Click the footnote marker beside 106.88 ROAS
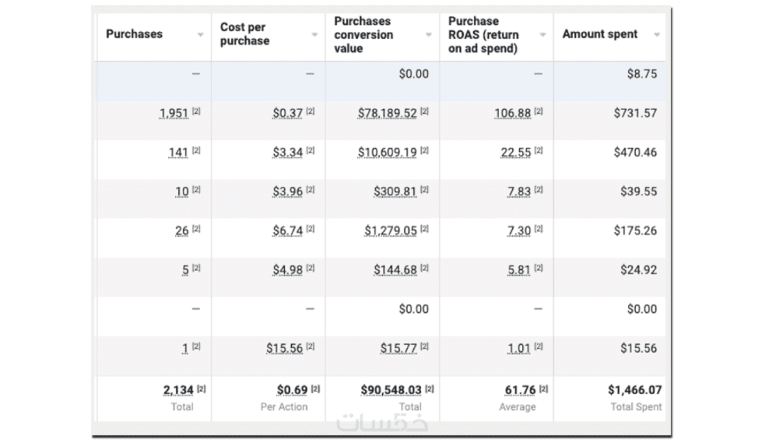Image resolution: width=765 pixels, height=441 pixels. 539,112
